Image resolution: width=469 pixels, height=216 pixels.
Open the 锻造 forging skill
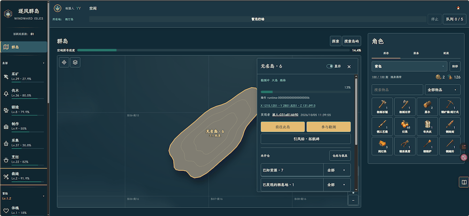(23, 110)
